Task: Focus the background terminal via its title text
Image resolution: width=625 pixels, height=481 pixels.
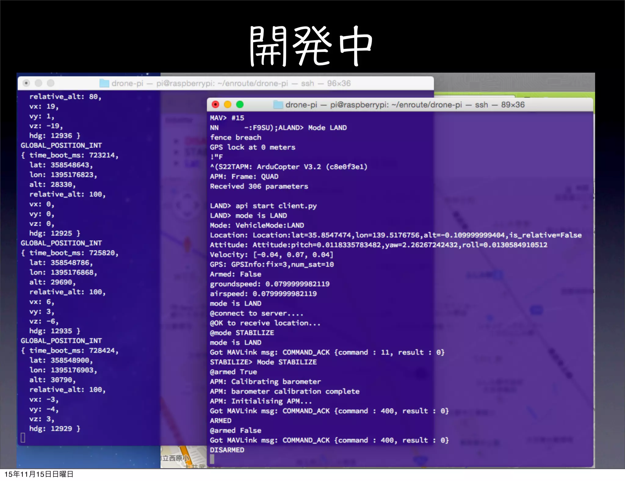Action: [231, 83]
